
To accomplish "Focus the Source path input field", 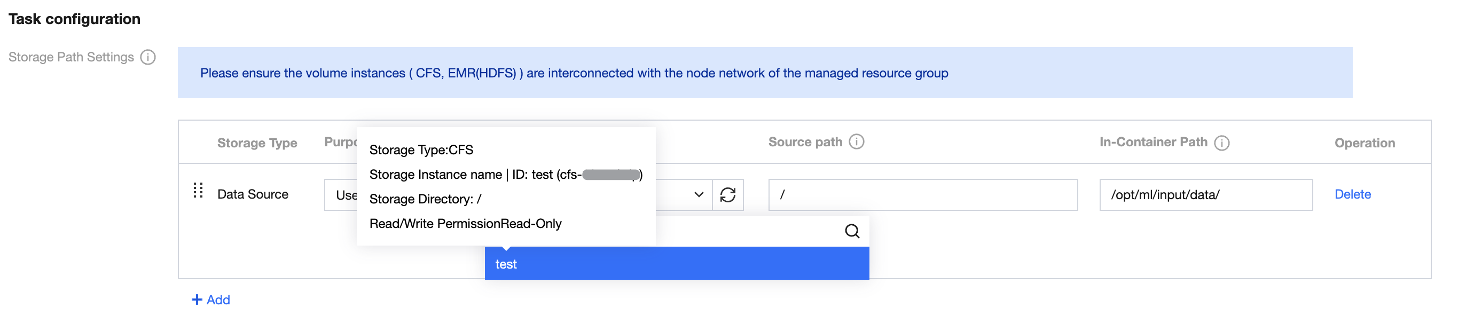I will pos(922,195).
